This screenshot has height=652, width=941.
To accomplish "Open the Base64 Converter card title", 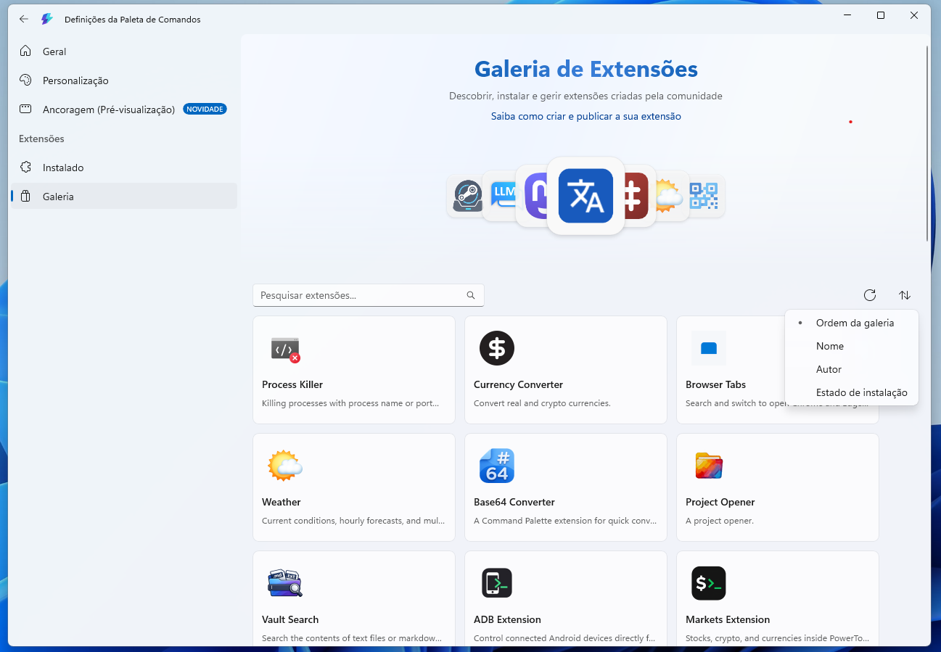I will point(514,502).
